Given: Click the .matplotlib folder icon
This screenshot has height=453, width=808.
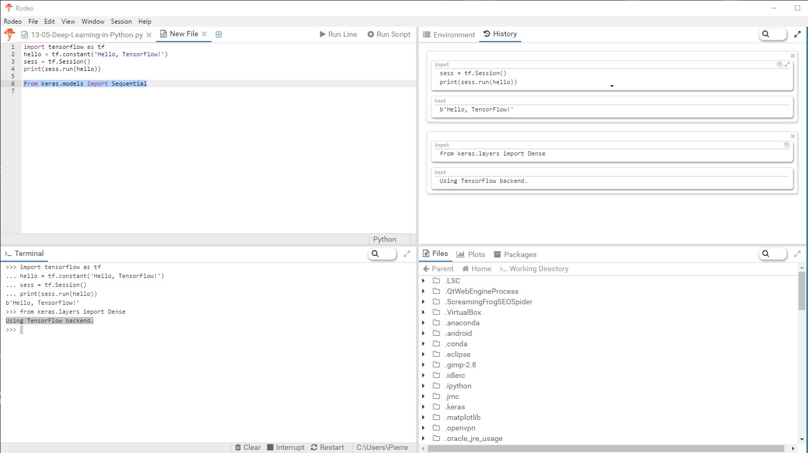Looking at the screenshot, I should [436, 417].
